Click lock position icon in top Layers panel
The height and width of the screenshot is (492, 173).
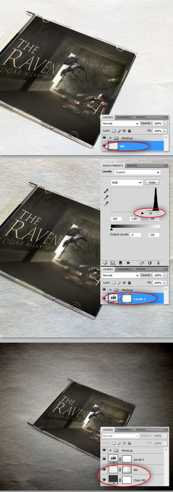[x=124, y=131]
